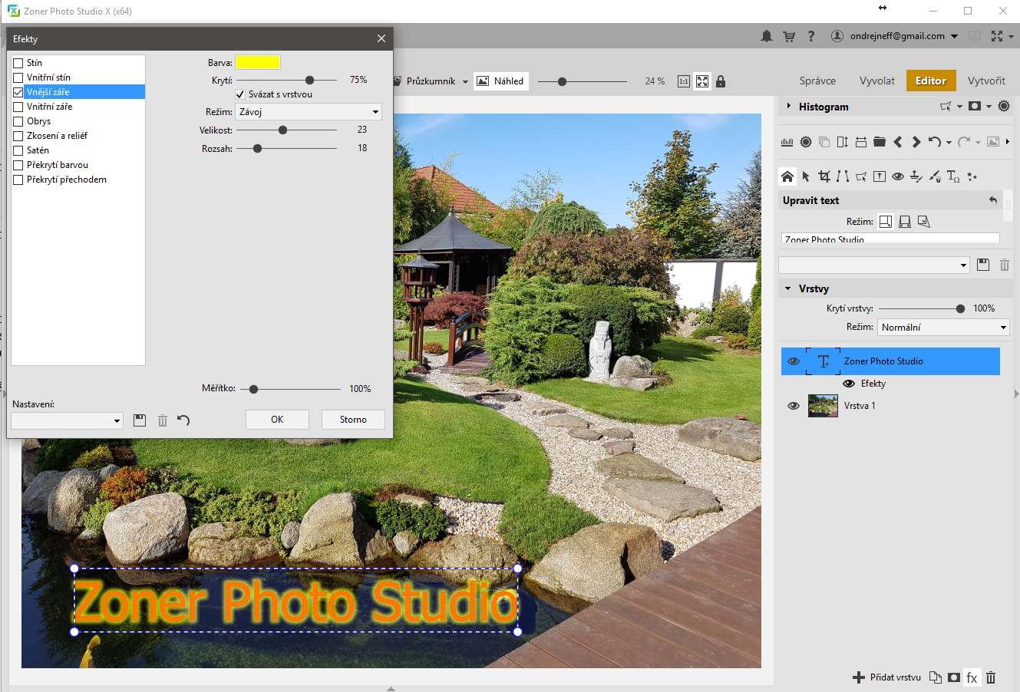The image size is (1020, 692).
Task: Collapse the Vrstvy panel
Action: coord(787,289)
